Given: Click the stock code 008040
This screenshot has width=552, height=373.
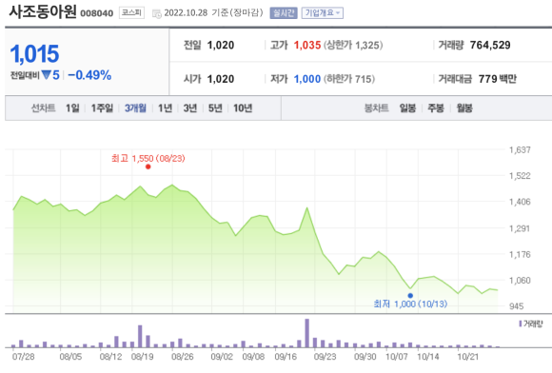Looking at the screenshot, I should point(97,13).
